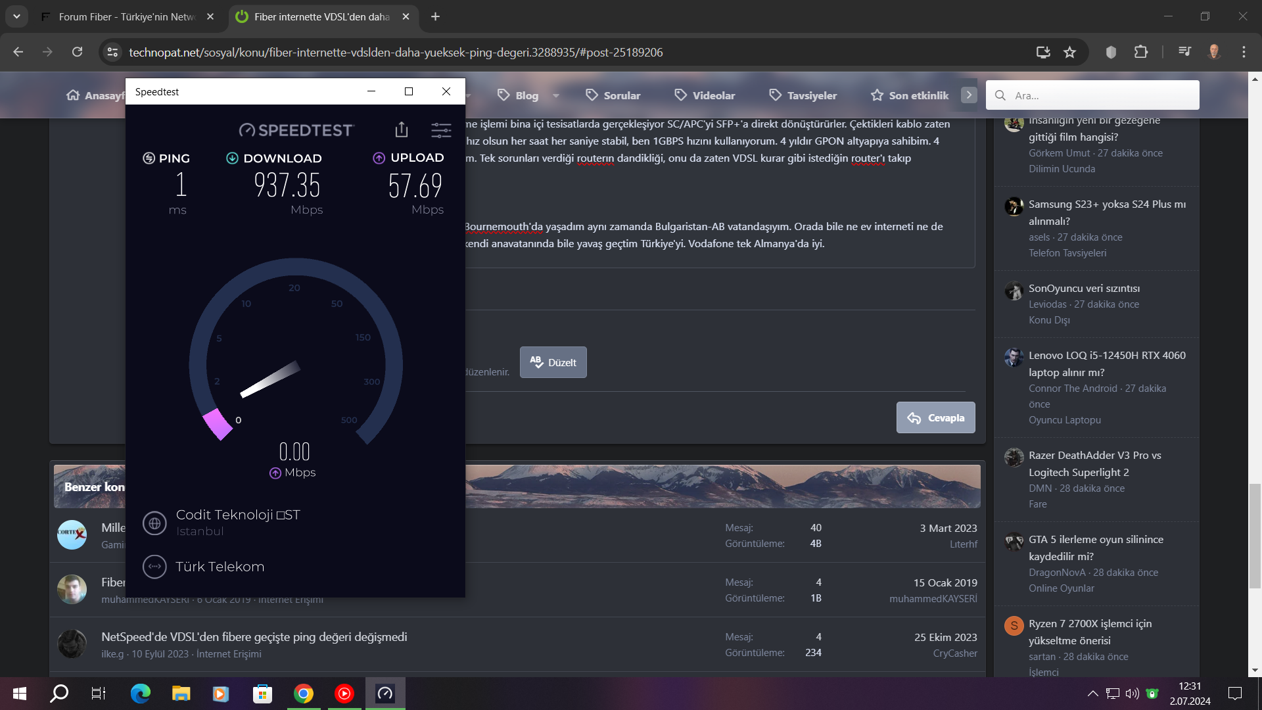Open Microsoft Edge from the taskbar
The width and height of the screenshot is (1262, 710).
pos(140,693)
